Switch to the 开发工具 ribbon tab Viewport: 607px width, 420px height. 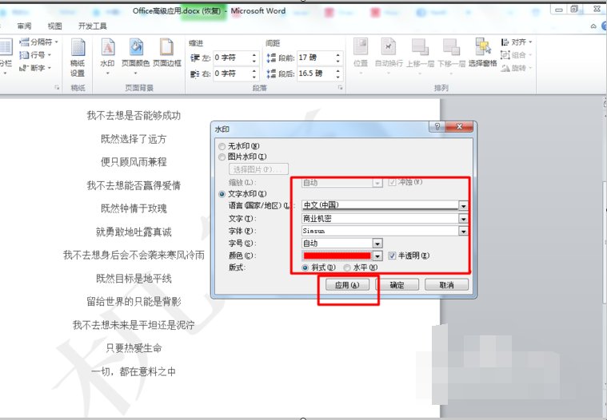pyautogui.click(x=93, y=26)
